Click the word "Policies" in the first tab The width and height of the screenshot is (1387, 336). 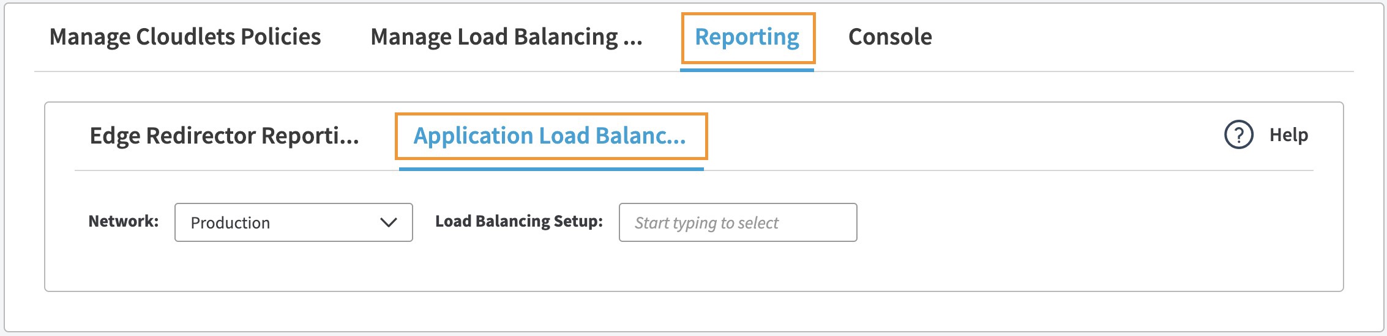tap(281, 37)
